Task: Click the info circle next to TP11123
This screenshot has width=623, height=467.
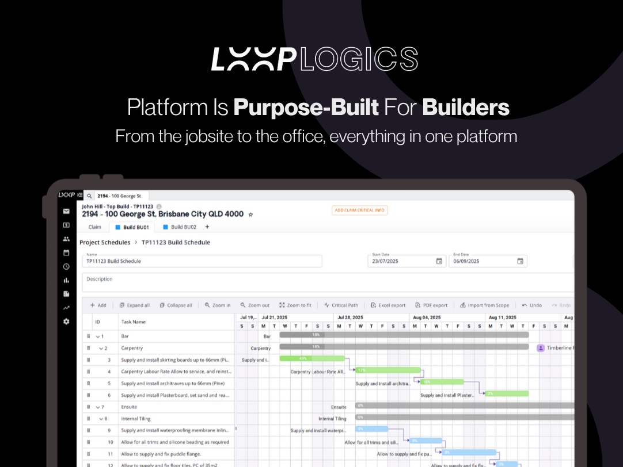Action: pyautogui.click(x=159, y=206)
